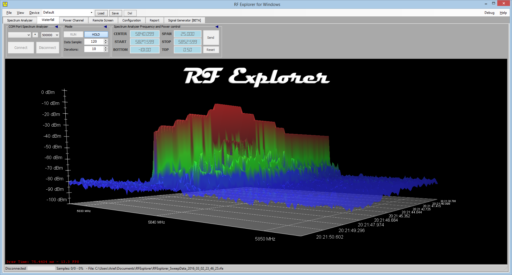Click the RF Explorer app icon in the title bar
The image size is (512, 275).
[x=5, y=4]
